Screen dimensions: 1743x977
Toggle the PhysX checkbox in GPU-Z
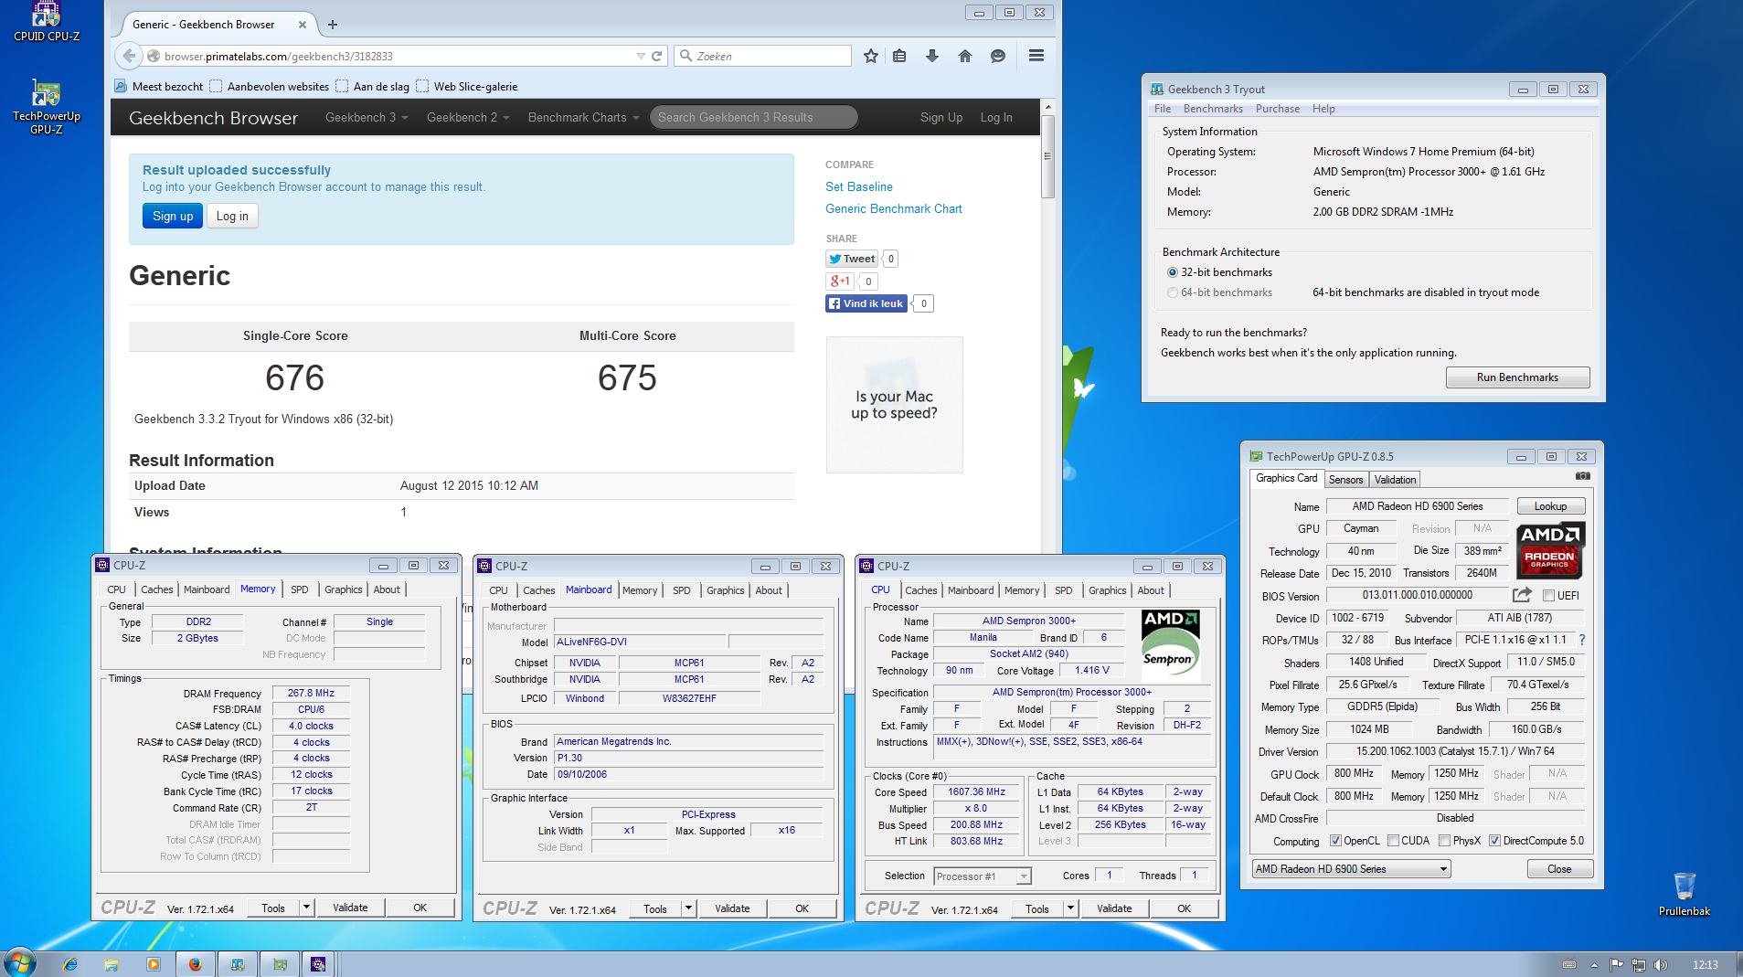(x=1444, y=841)
